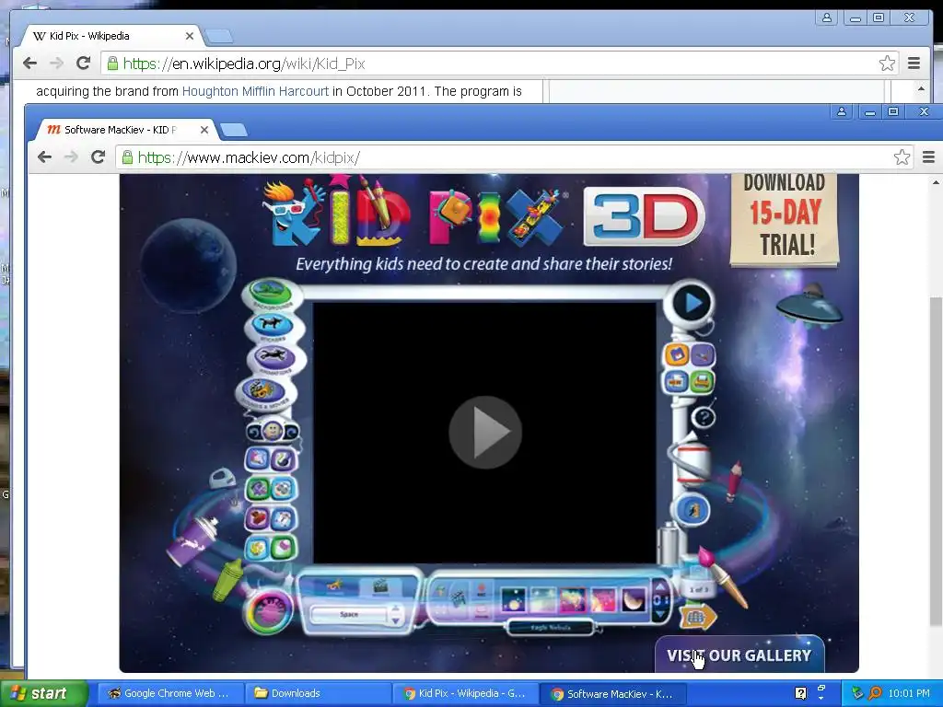Open the user profile button in Wikipedia window

tap(827, 18)
